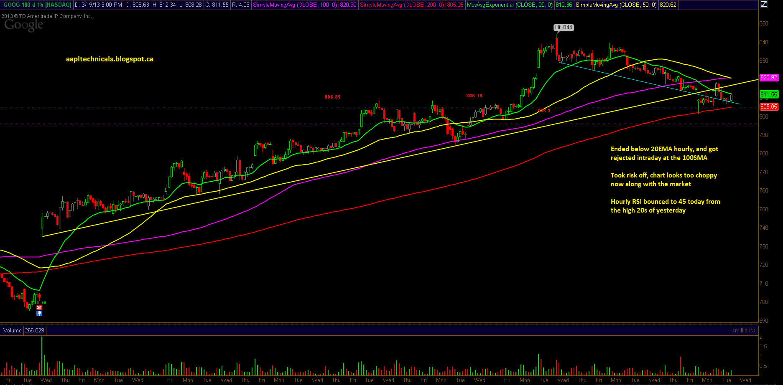The image size is (783, 385).
Task: Click the 266,829 volume value
Action: [34, 330]
